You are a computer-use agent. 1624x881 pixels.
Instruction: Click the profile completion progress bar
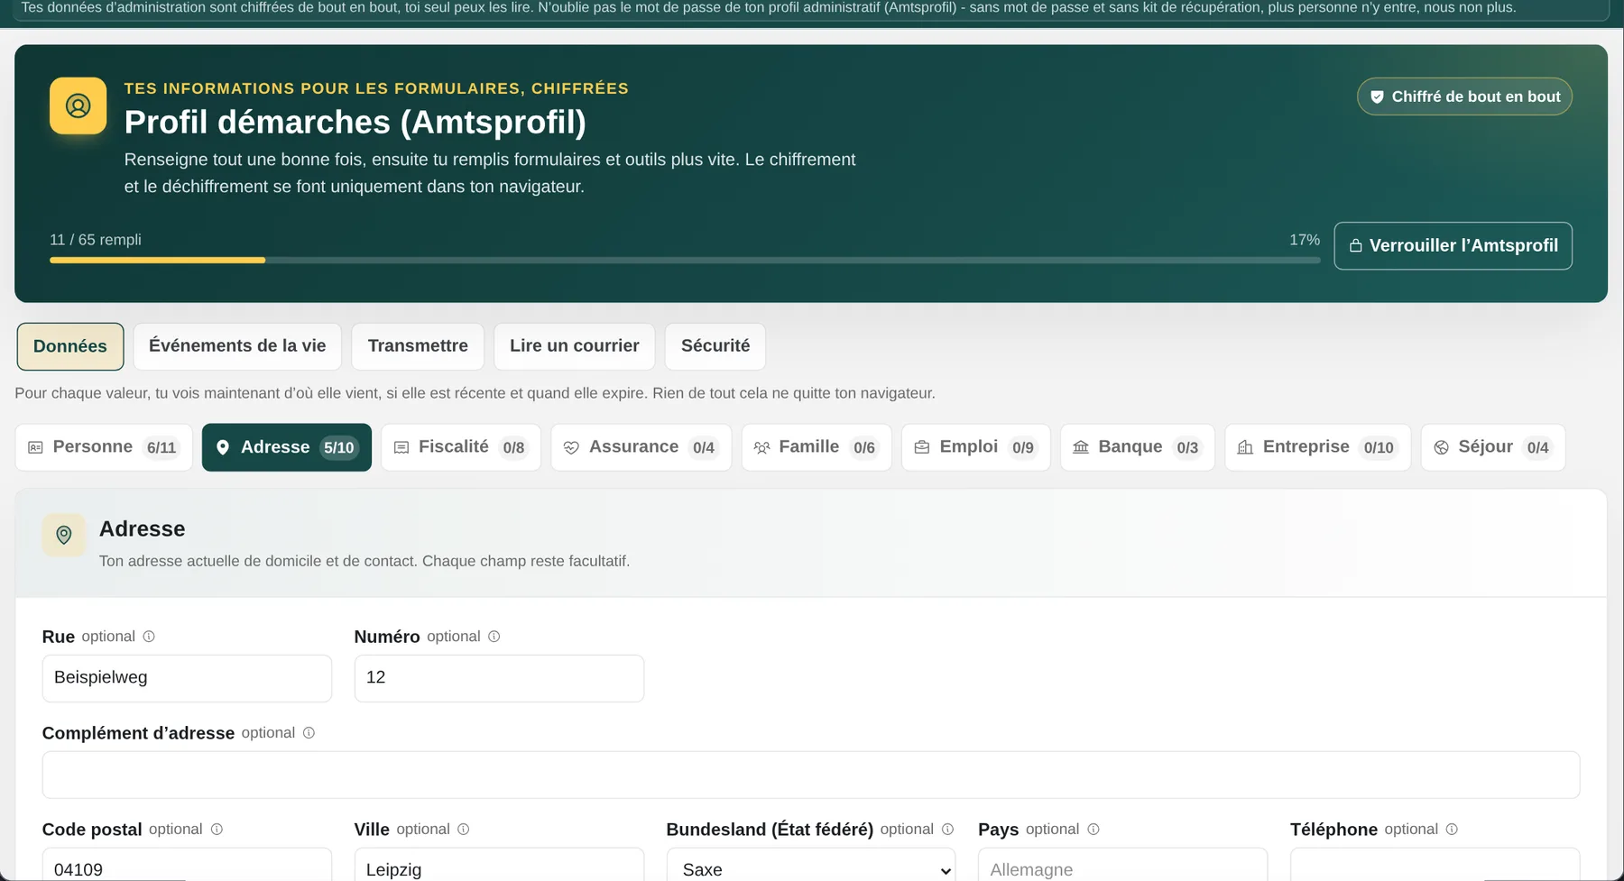coord(685,260)
